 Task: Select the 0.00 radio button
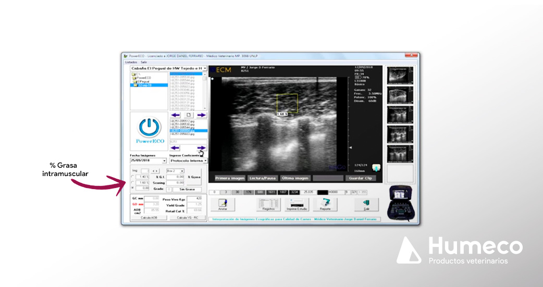pyautogui.click(x=133, y=188)
